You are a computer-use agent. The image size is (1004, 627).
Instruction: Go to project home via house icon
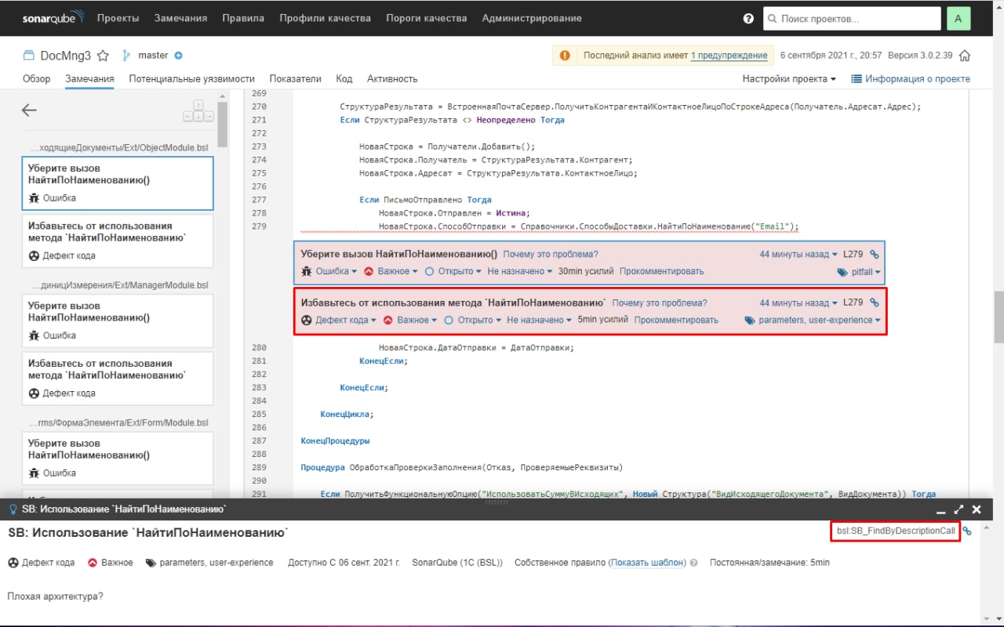click(x=965, y=56)
